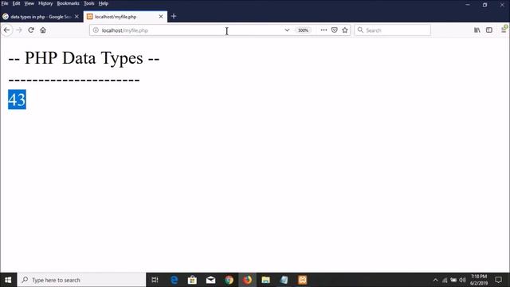Go back using the browser back arrow
The height and width of the screenshot is (287, 510).
7,30
